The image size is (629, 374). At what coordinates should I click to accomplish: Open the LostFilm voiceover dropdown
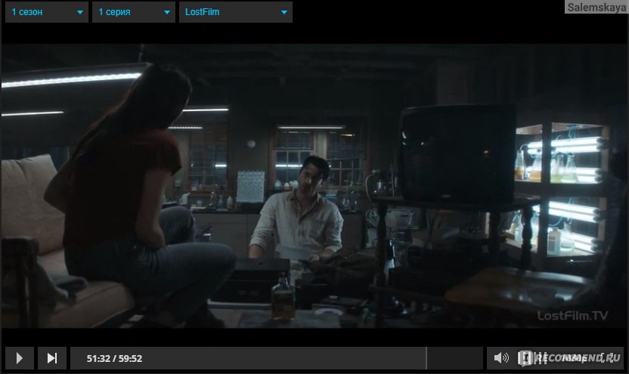point(236,12)
